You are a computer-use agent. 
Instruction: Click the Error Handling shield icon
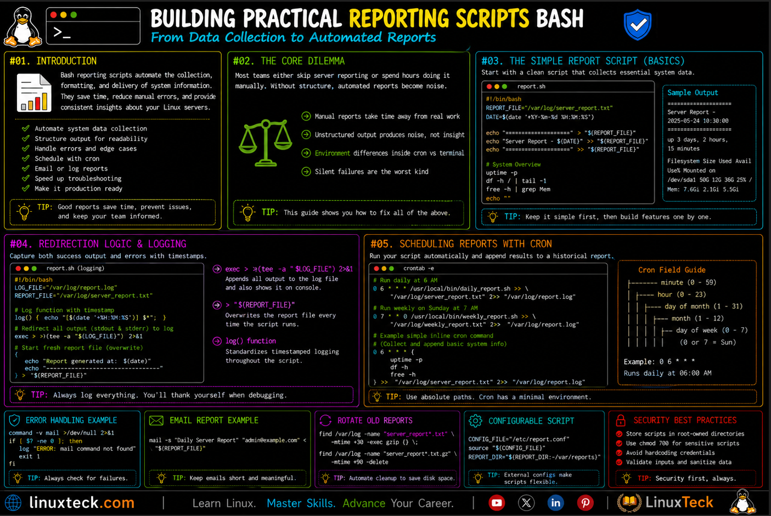click(15, 420)
